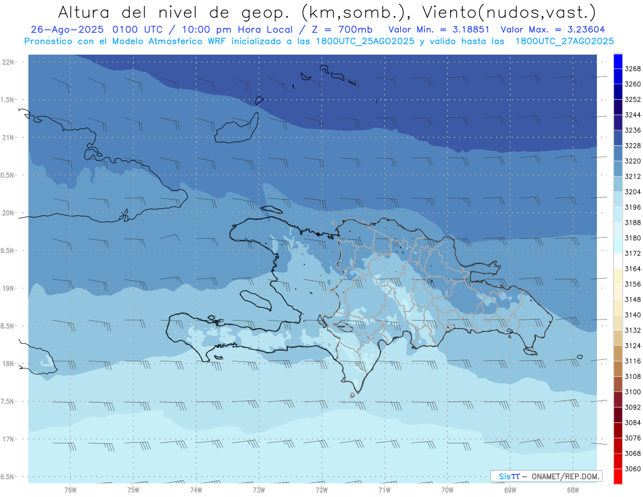Click the bright blue swatch above 3268
Image resolution: width=643 pixels, height=497 pixels.
tap(618, 61)
